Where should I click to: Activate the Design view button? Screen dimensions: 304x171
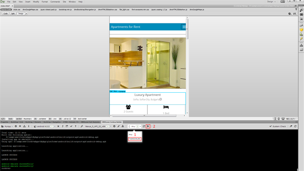point(21,14)
